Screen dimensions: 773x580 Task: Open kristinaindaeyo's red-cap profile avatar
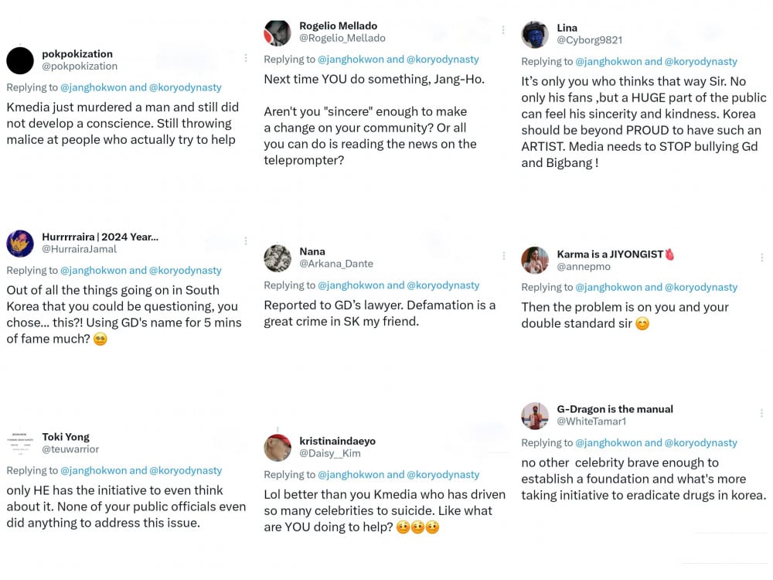pyautogui.click(x=277, y=448)
